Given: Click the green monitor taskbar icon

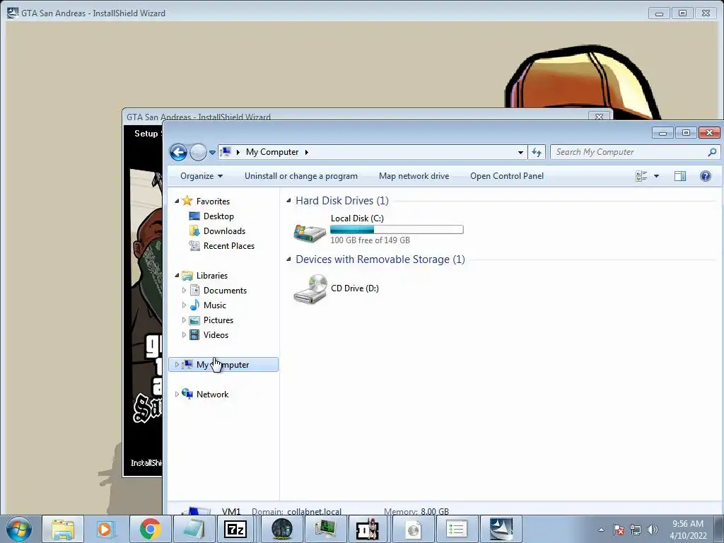Looking at the screenshot, I should click(325, 529).
